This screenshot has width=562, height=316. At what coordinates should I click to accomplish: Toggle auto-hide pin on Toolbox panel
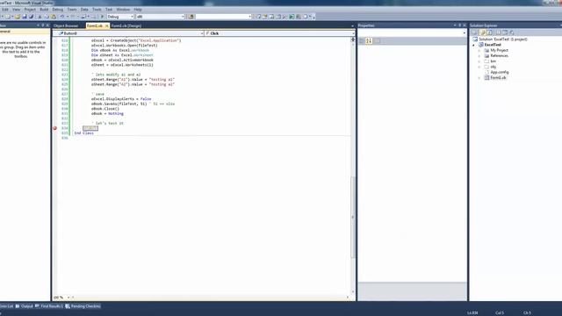click(x=43, y=25)
